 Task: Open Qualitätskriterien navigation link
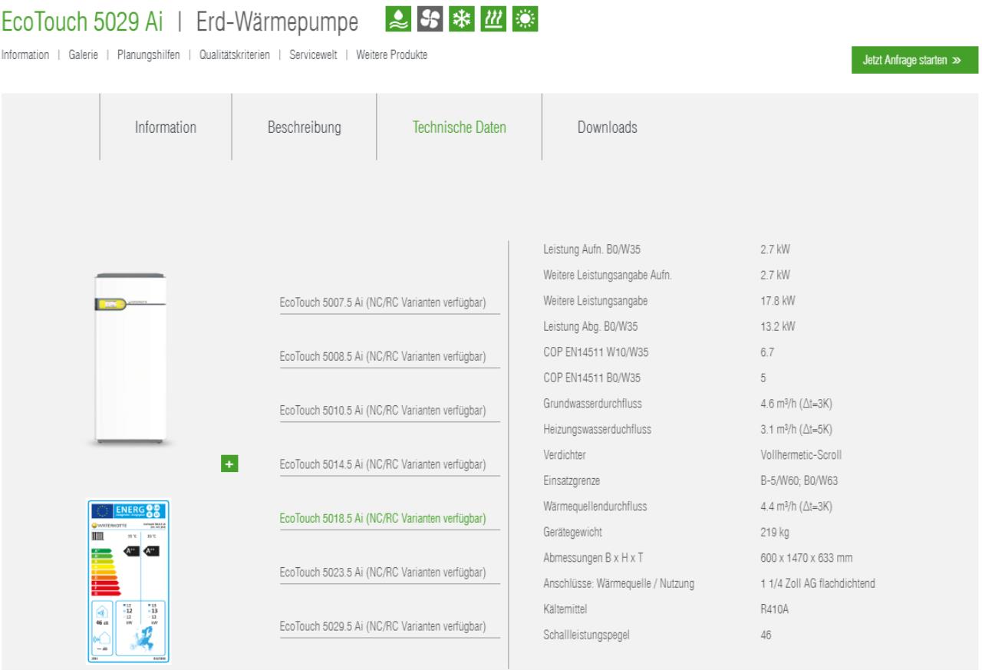click(x=235, y=54)
